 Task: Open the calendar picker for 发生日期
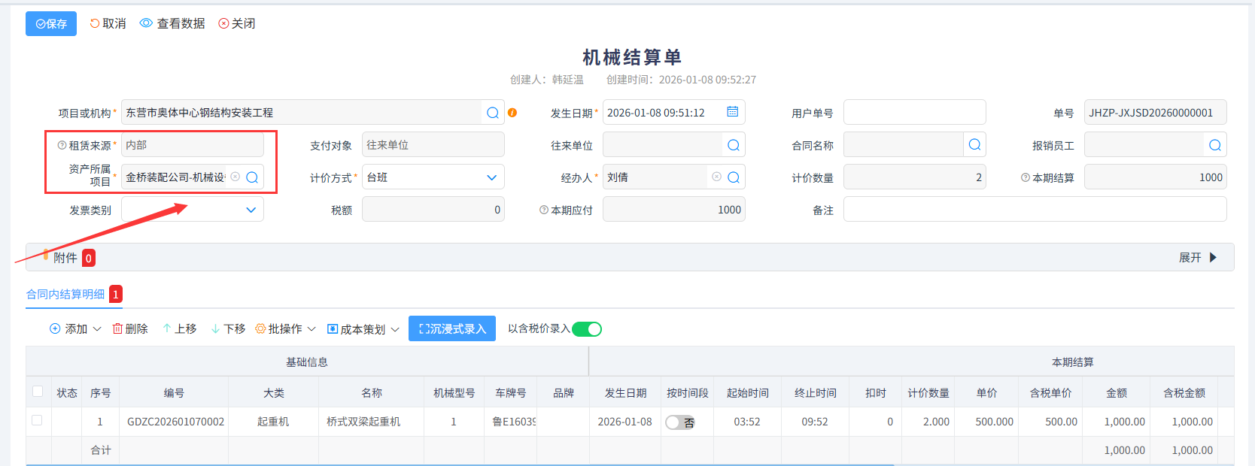[732, 112]
